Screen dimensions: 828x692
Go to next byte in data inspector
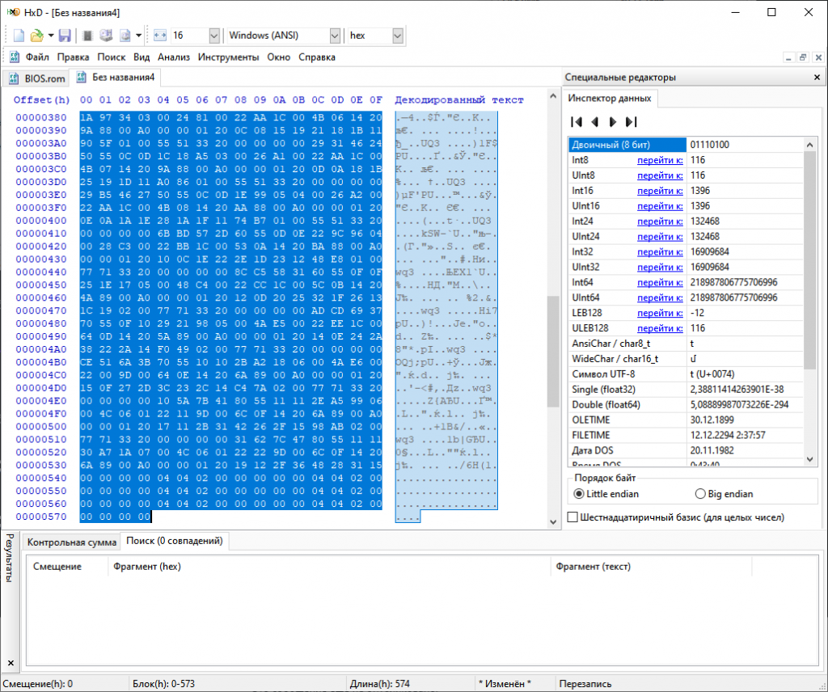613,122
